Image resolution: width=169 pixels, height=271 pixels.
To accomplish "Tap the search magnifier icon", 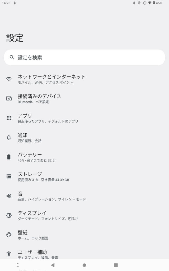I will 12,57.
